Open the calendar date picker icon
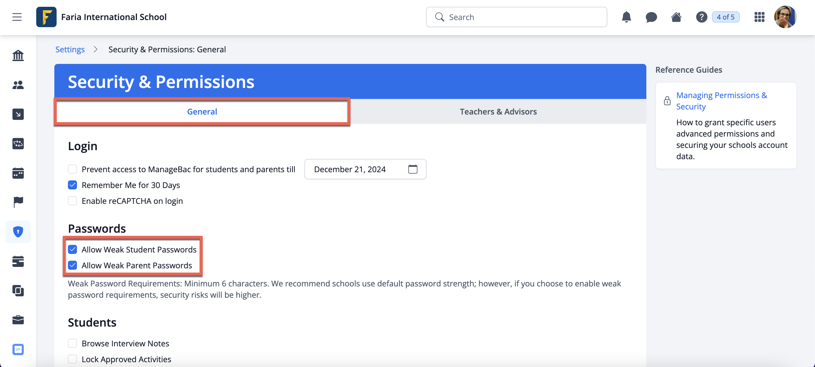 pyautogui.click(x=413, y=169)
